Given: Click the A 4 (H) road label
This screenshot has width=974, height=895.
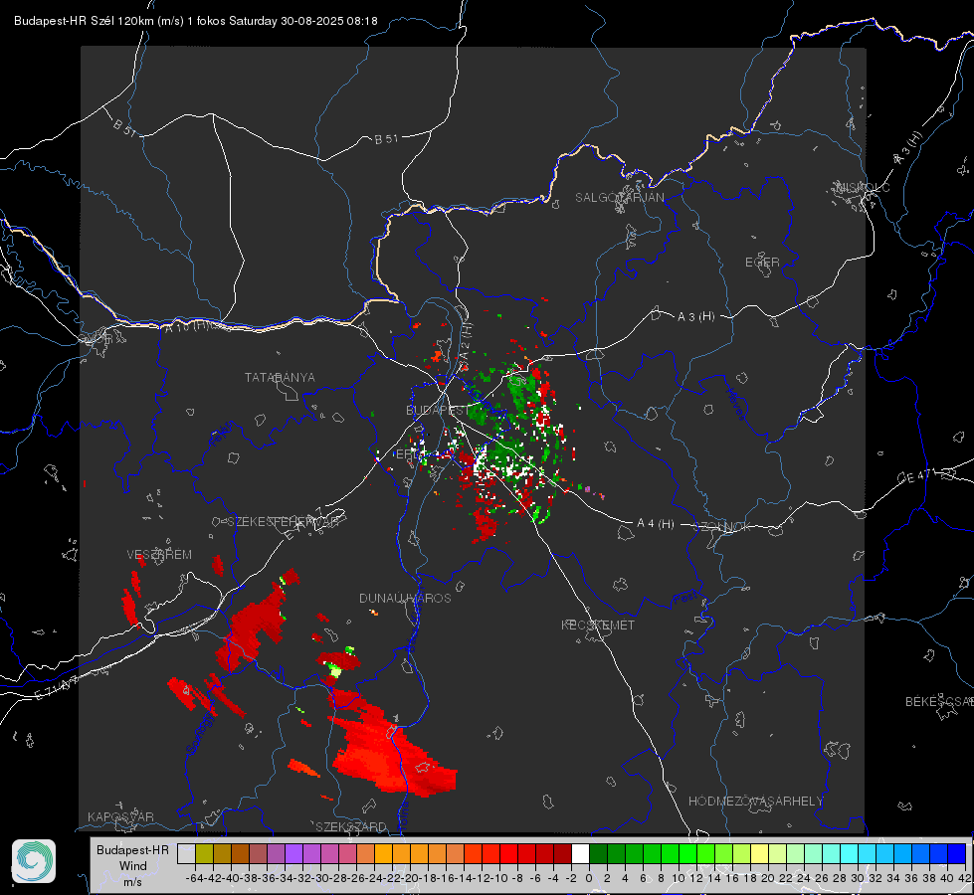Looking at the screenshot, I should coord(656,524).
